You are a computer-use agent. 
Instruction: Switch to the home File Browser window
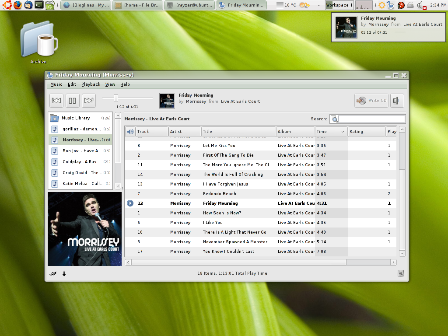[x=138, y=5]
